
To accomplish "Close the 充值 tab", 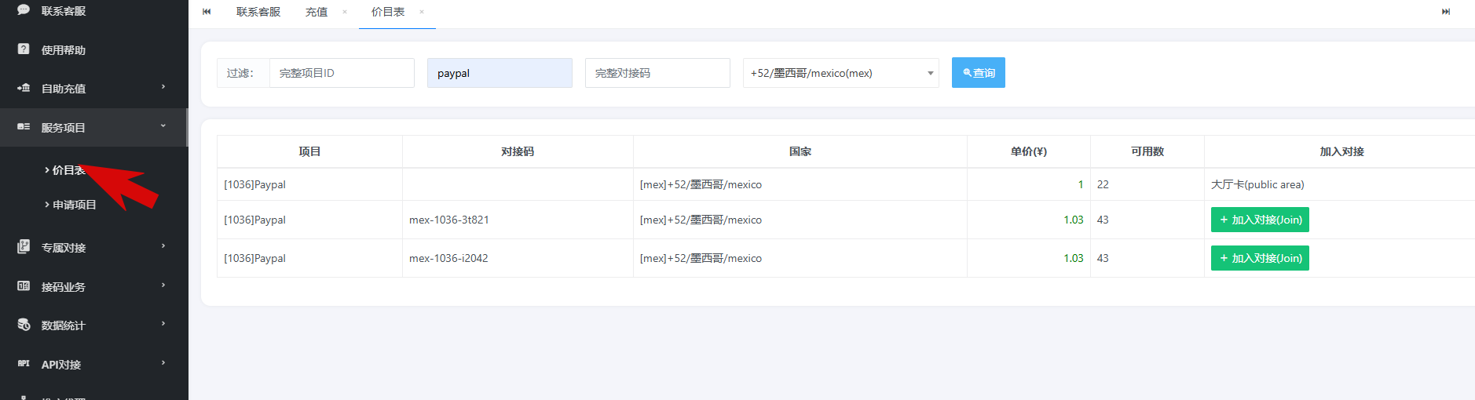I will (x=345, y=12).
